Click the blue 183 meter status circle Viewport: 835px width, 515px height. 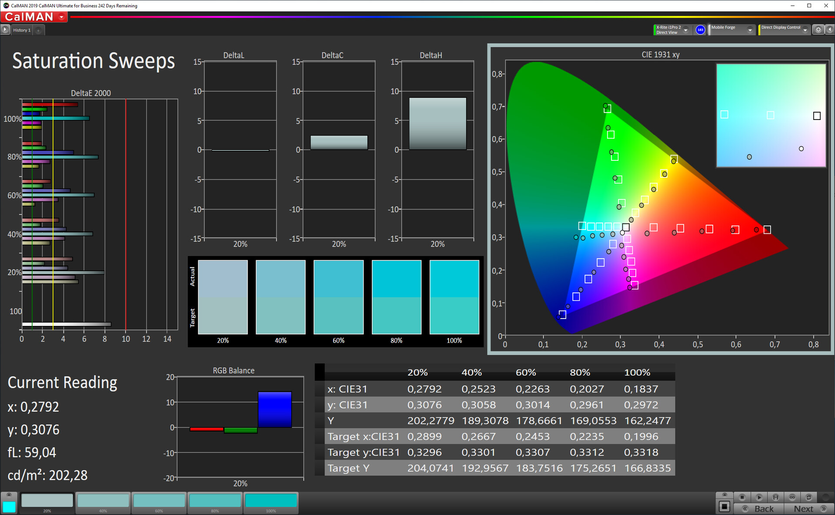pyautogui.click(x=700, y=30)
